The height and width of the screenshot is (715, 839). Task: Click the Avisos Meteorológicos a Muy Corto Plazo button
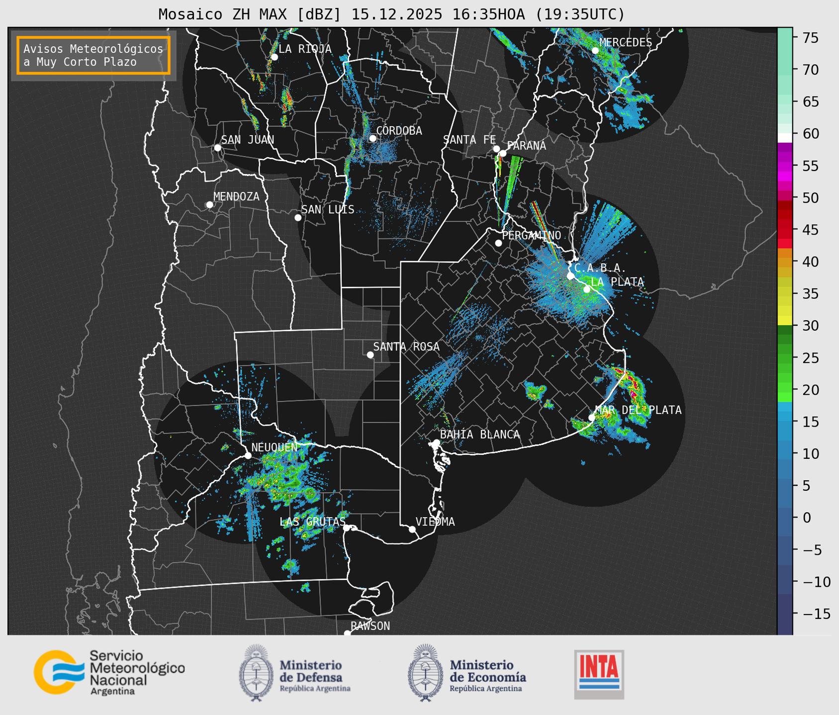[x=93, y=55]
